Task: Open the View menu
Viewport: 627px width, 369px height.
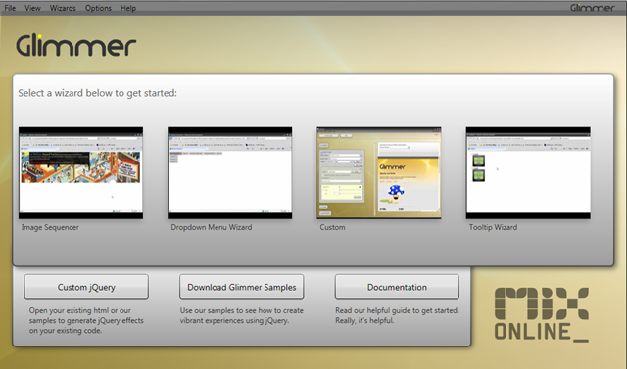Action: 32,8
